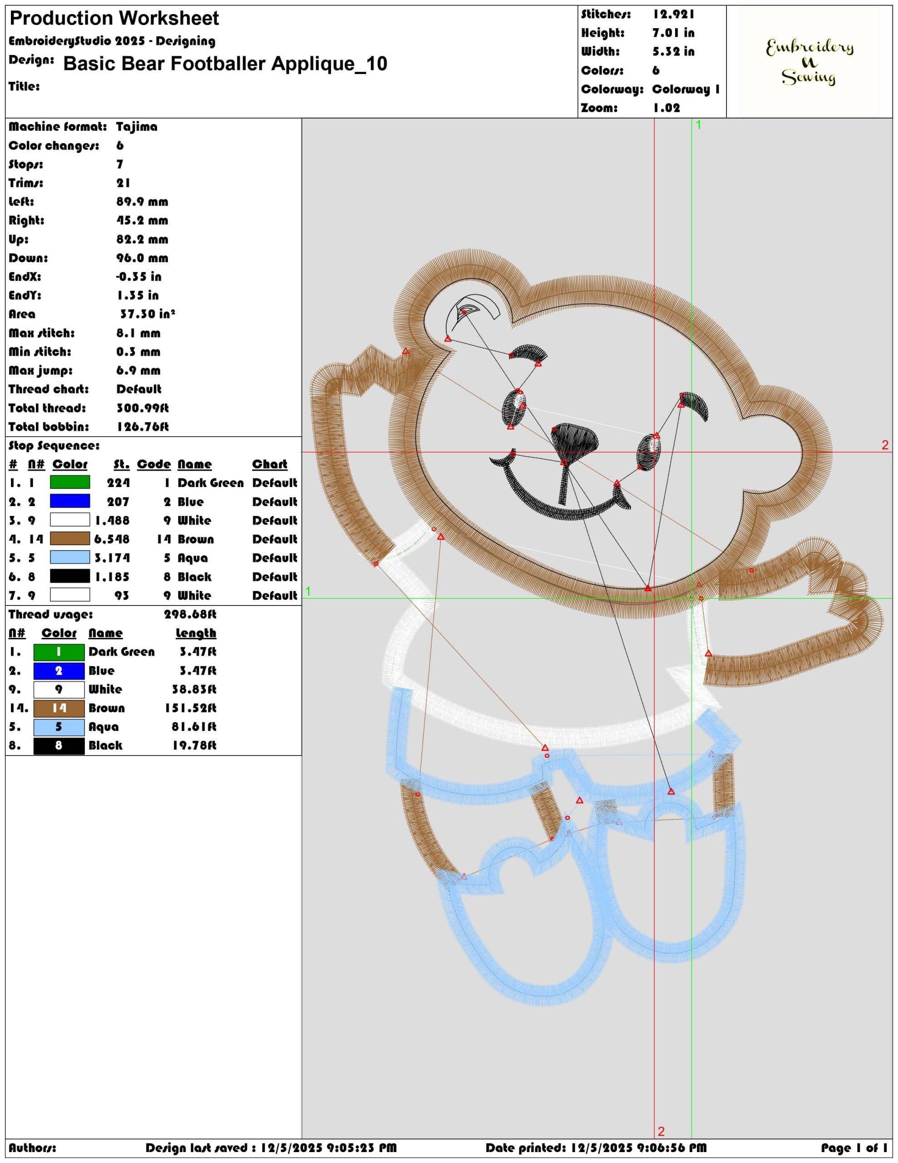Click Brown thread length '151.52ft'

point(191,708)
